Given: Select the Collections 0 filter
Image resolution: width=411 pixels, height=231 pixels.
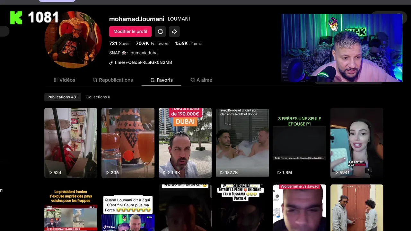Looking at the screenshot, I should point(98,97).
